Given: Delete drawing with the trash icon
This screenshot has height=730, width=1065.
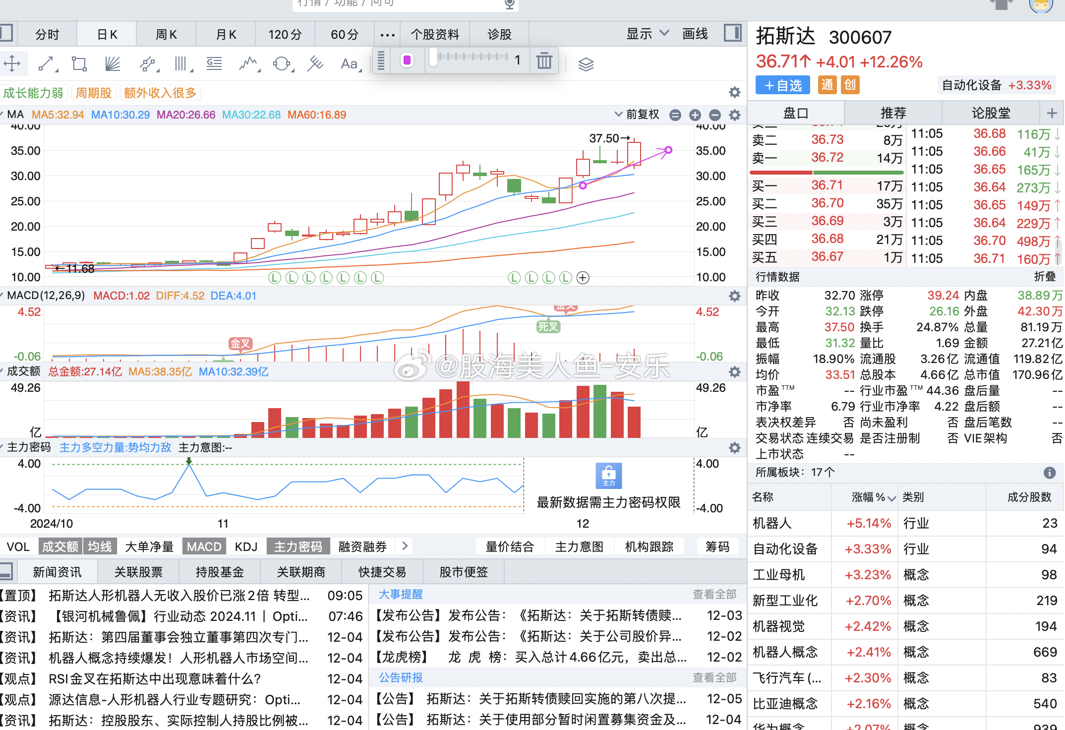Looking at the screenshot, I should [544, 61].
